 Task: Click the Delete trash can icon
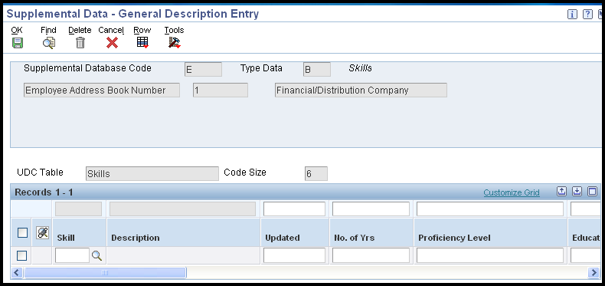80,42
